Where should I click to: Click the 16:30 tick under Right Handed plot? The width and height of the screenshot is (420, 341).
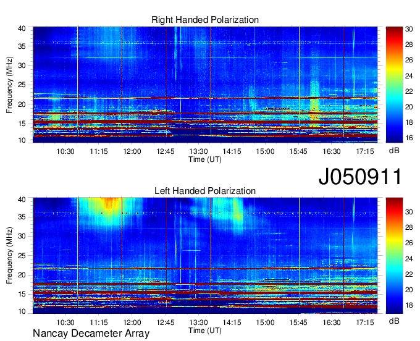pyautogui.click(x=332, y=151)
